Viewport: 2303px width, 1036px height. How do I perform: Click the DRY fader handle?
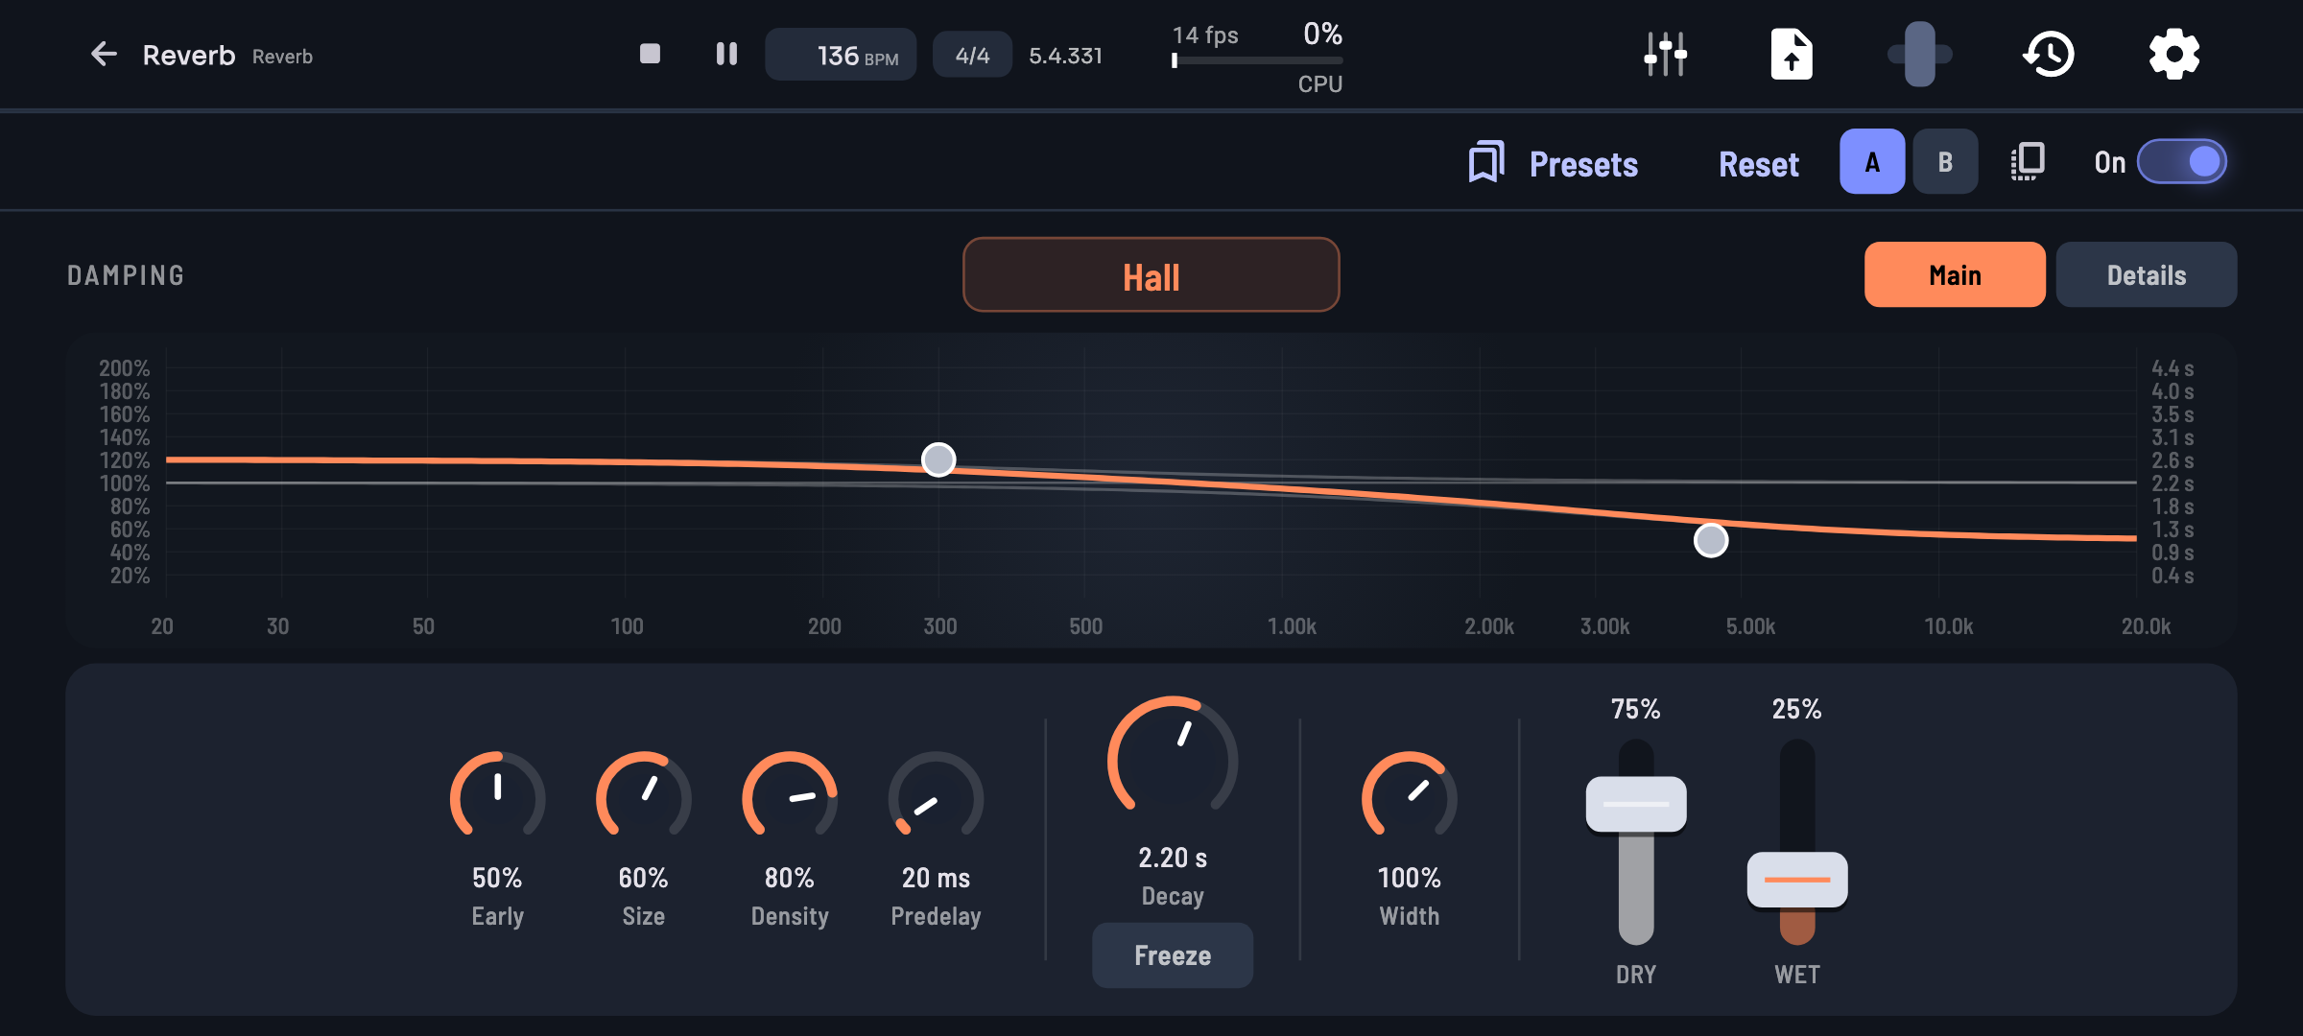tap(1636, 804)
